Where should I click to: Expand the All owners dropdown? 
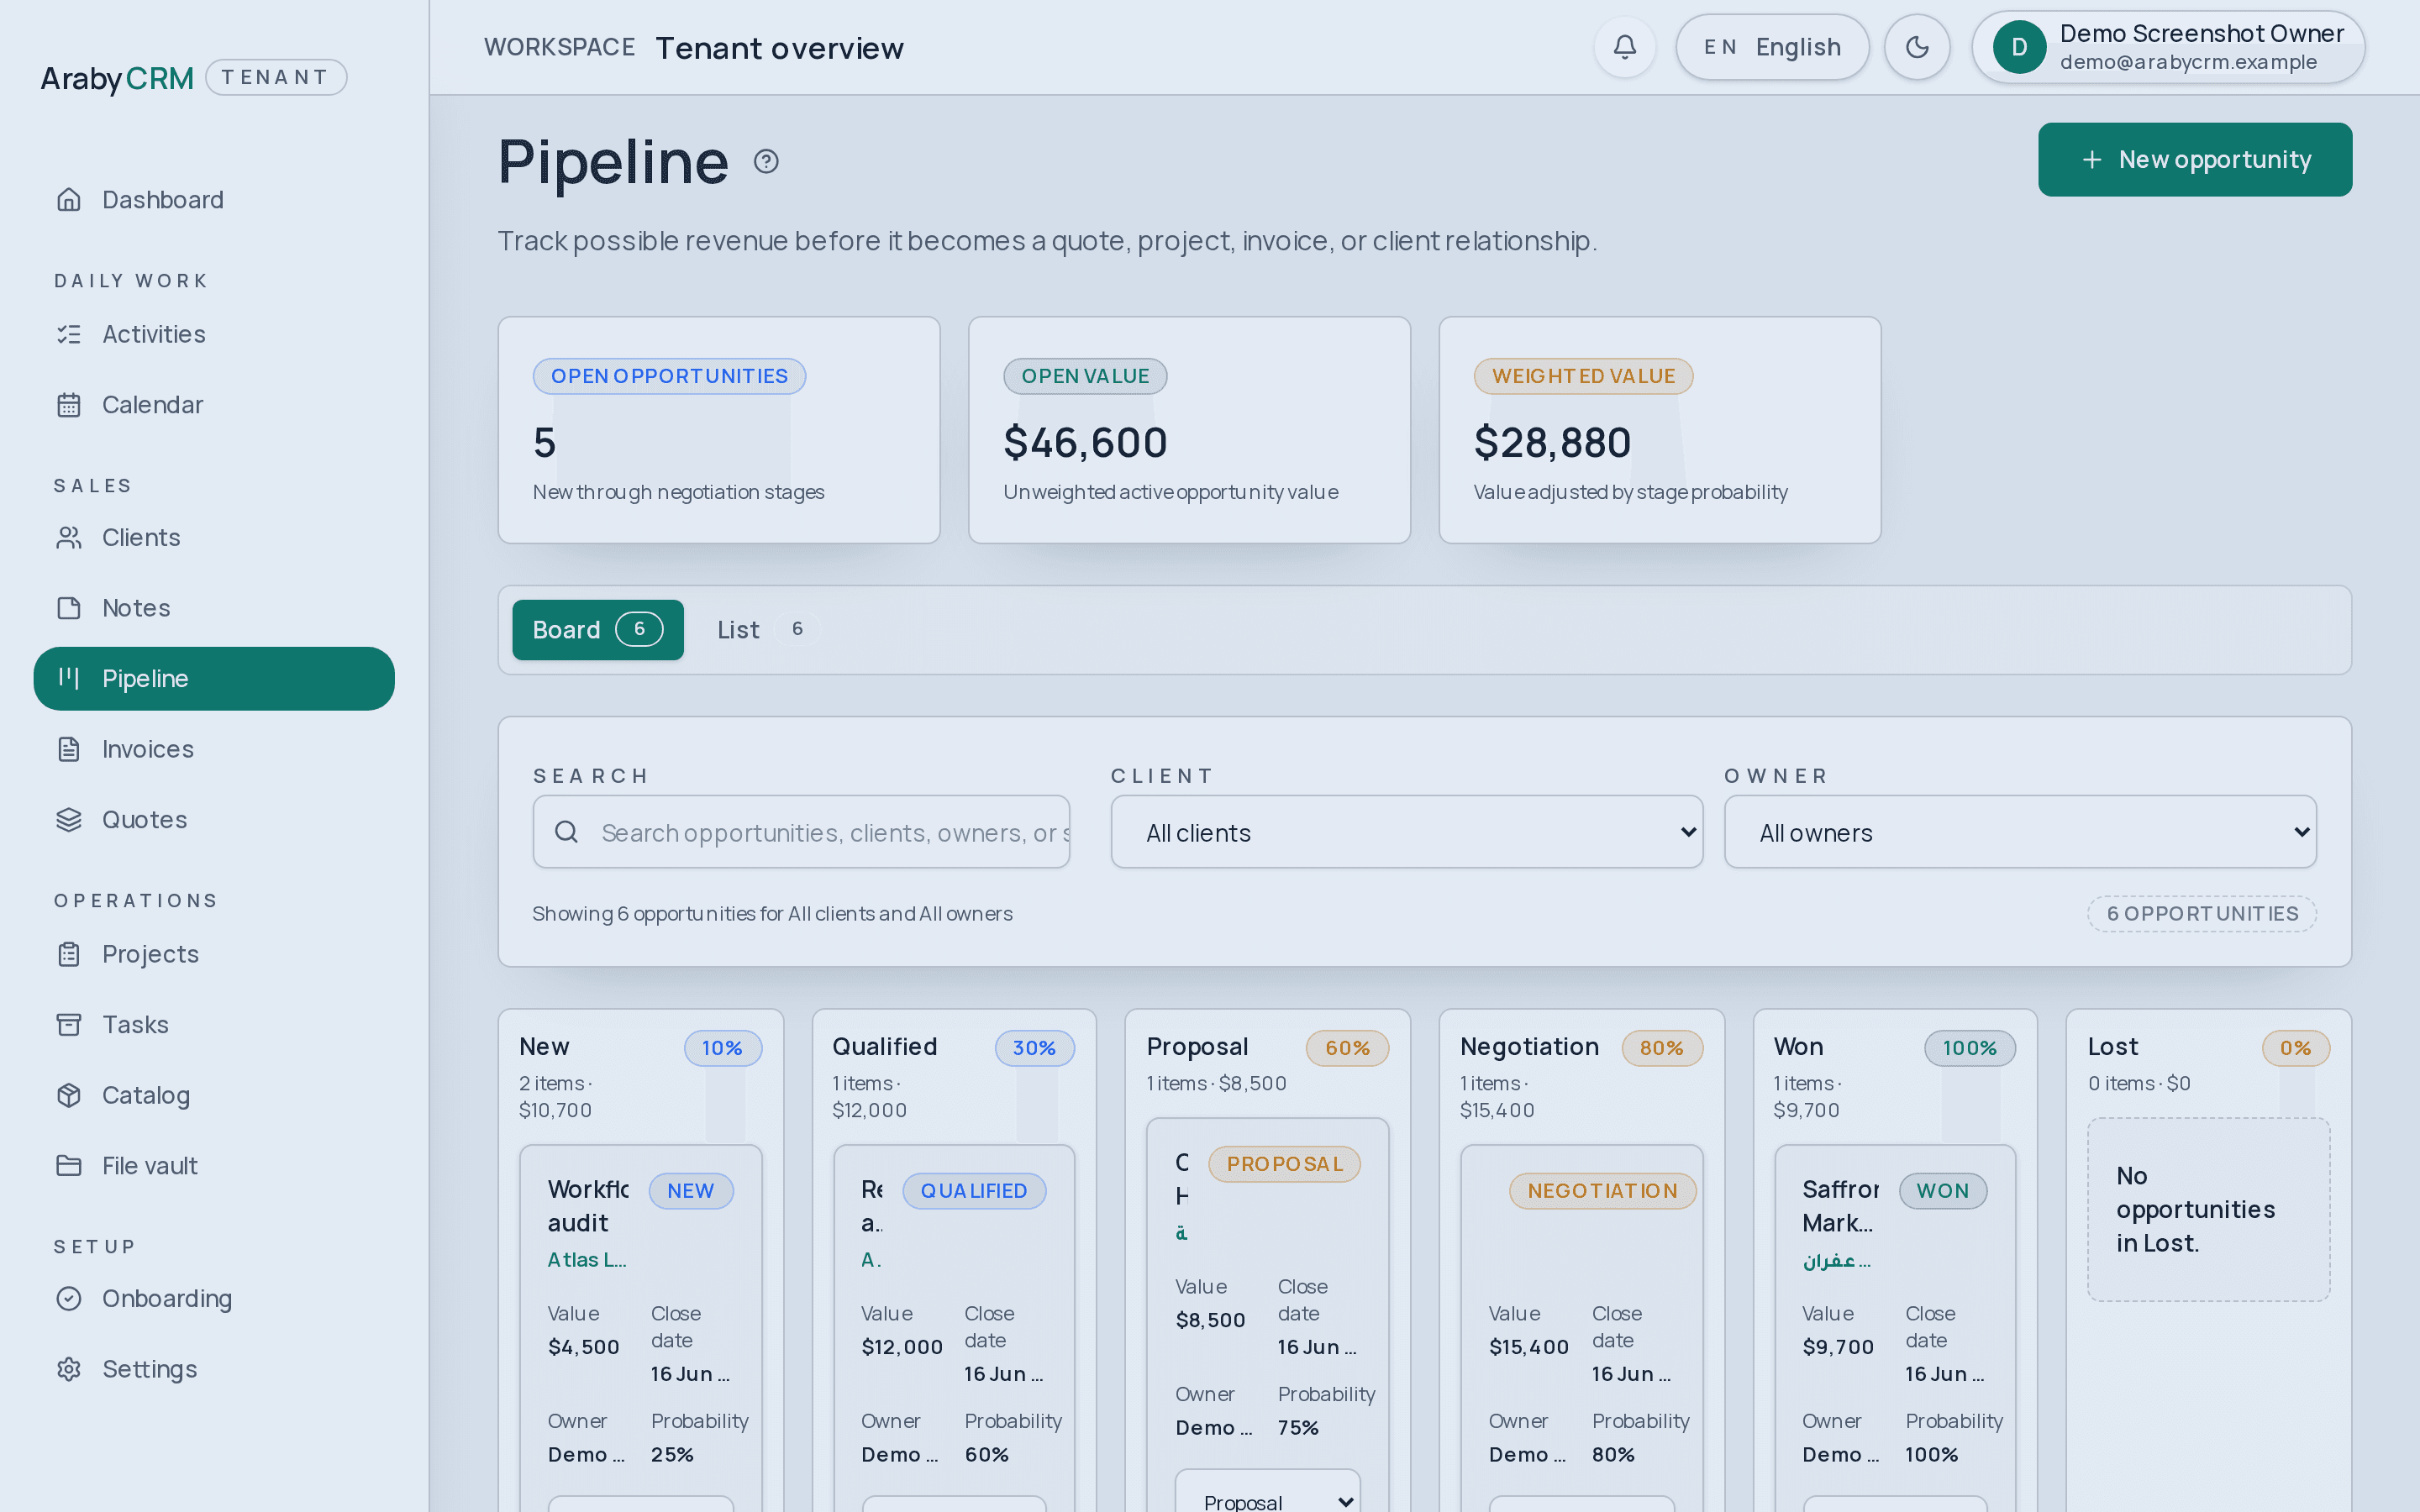[x=2019, y=832]
